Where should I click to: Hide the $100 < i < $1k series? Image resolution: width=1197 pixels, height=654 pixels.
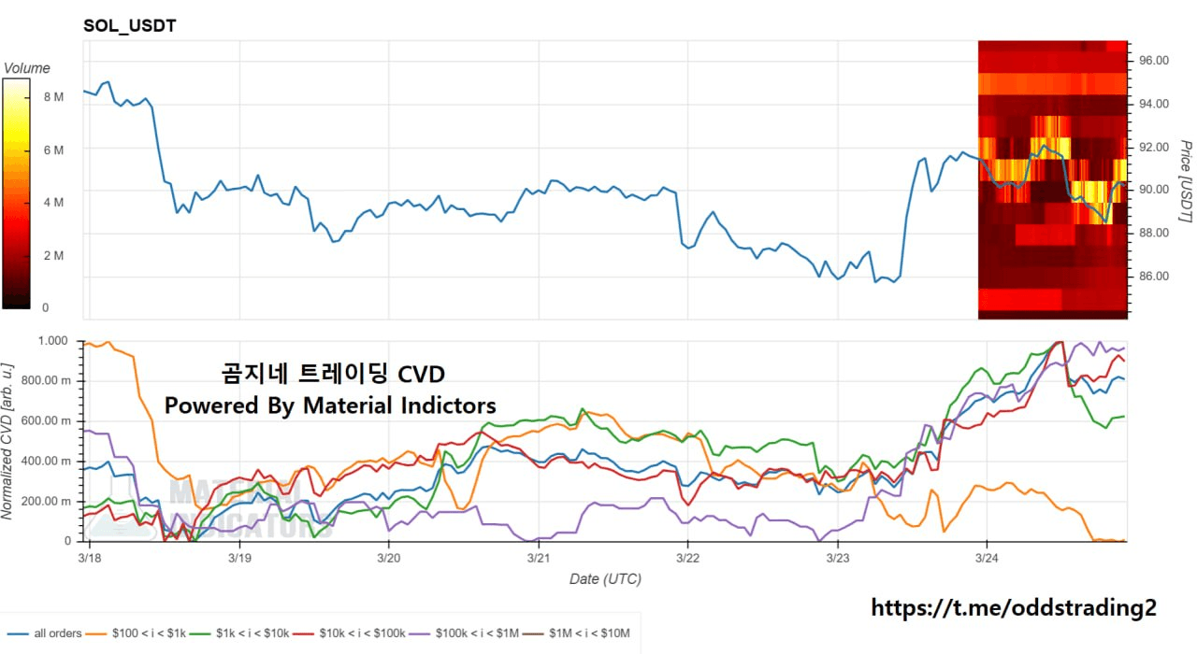click(x=148, y=633)
